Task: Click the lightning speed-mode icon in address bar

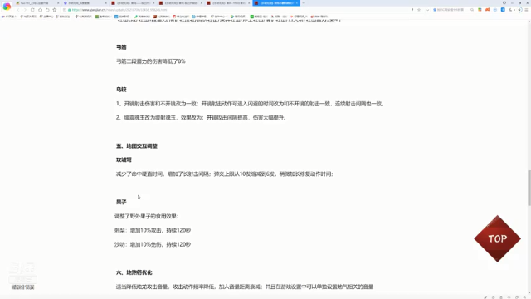Action: pos(412,10)
